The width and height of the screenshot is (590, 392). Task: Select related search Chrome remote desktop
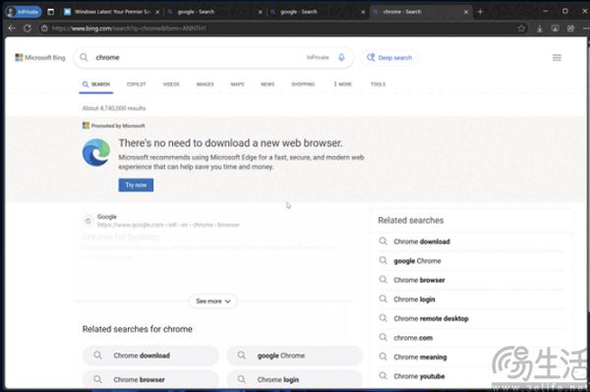(431, 318)
